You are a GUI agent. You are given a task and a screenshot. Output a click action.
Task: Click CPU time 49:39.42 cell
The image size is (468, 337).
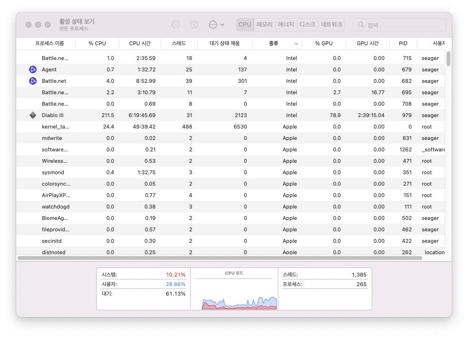coord(144,127)
